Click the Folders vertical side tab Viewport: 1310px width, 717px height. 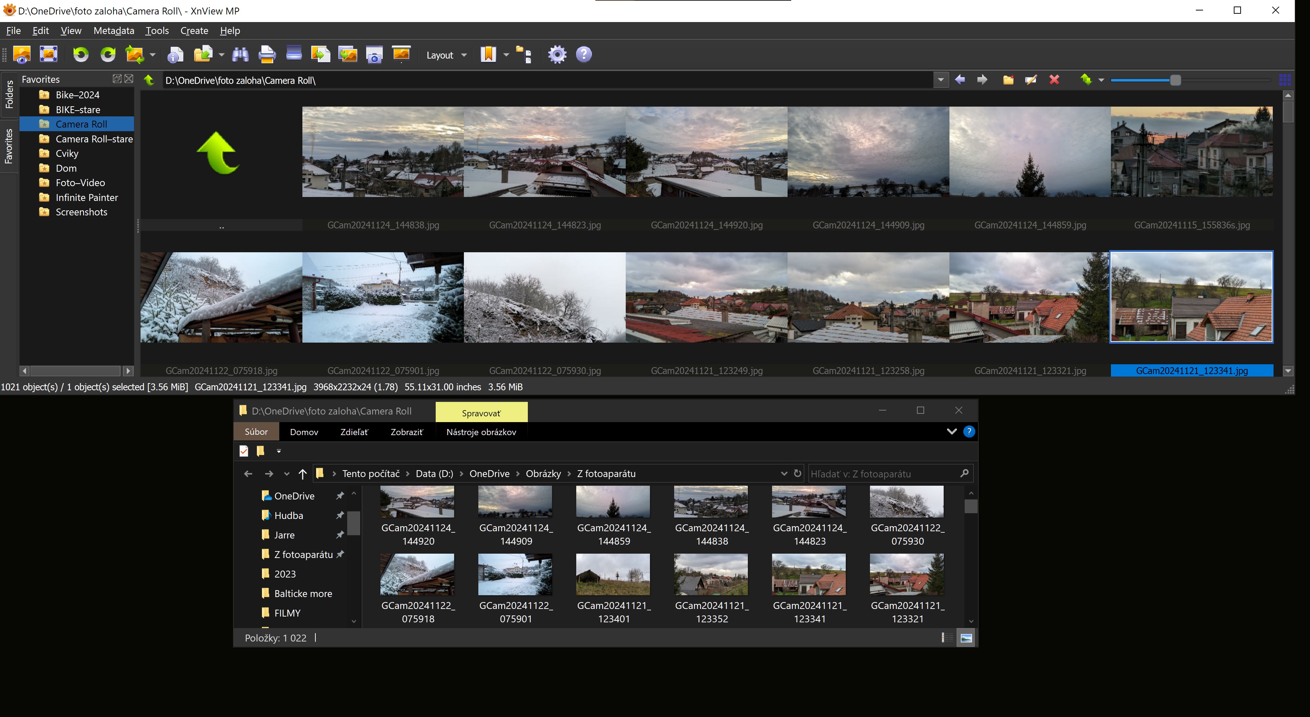pos(9,95)
